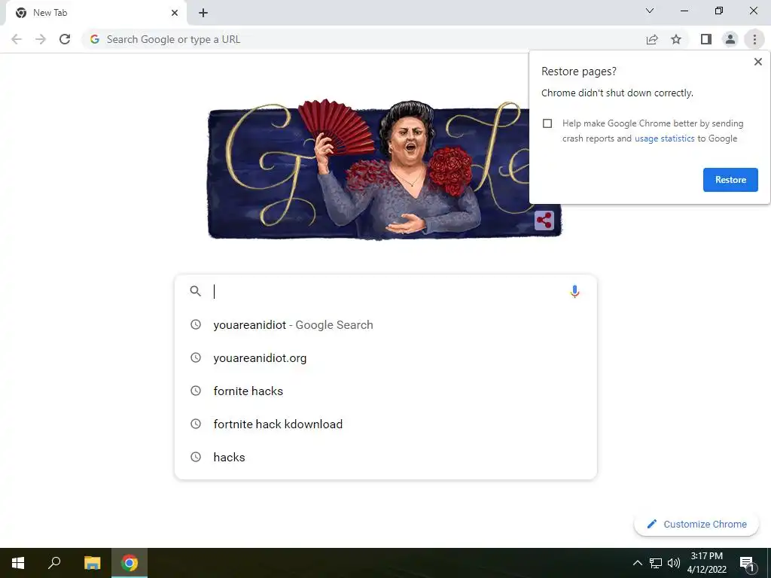Image resolution: width=771 pixels, height=578 pixels.
Task: Click the browser forward arrow
Action: (41, 39)
